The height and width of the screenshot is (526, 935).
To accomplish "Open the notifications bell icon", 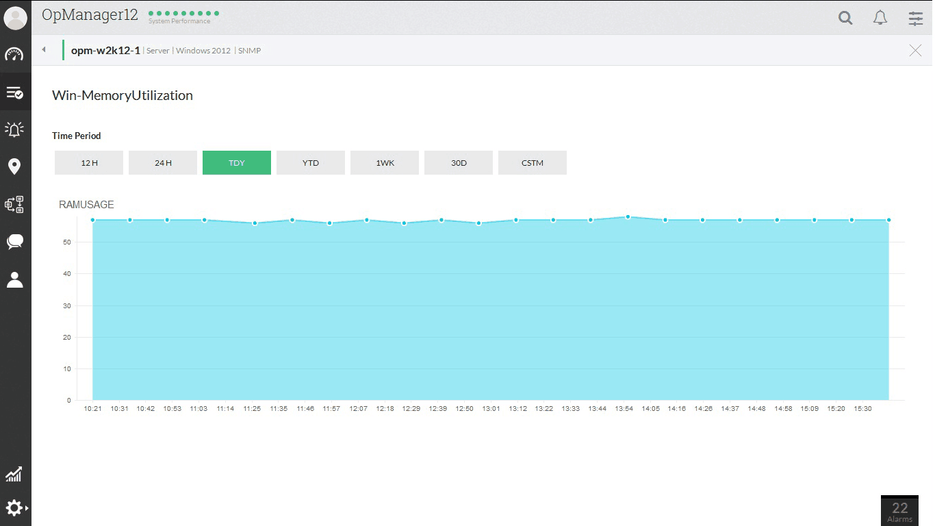I will coord(880,18).
